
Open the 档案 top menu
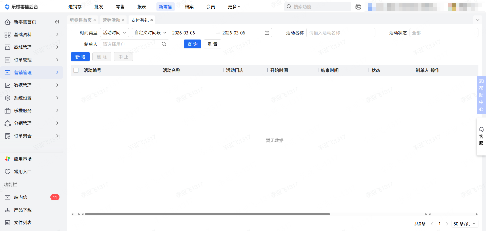click(x=189, y=7)
